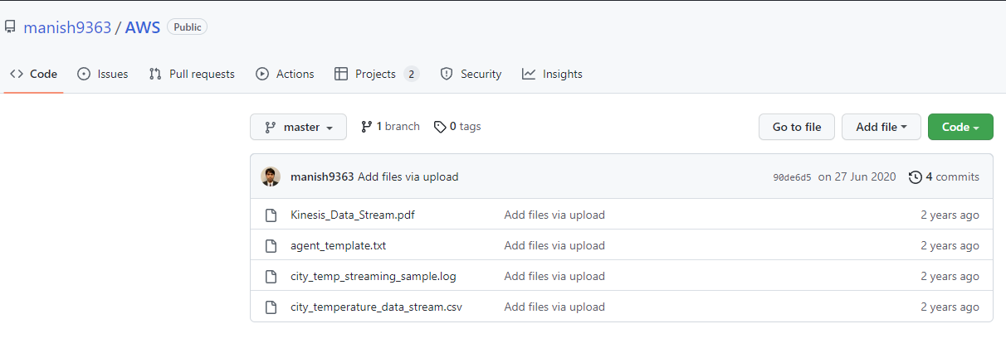
Task: Click the Code tab angle-brackets icon
Action: point(17,74)
